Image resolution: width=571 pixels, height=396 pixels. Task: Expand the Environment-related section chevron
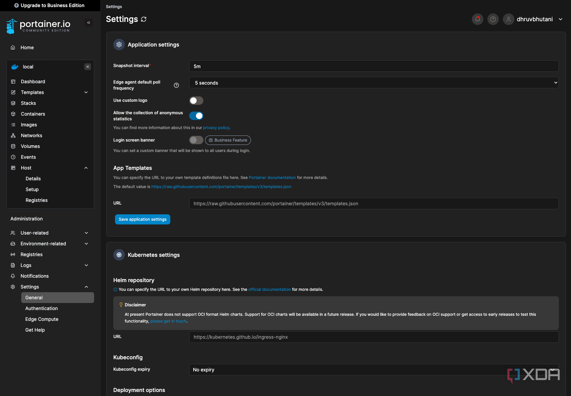click(x=86, y=244)
